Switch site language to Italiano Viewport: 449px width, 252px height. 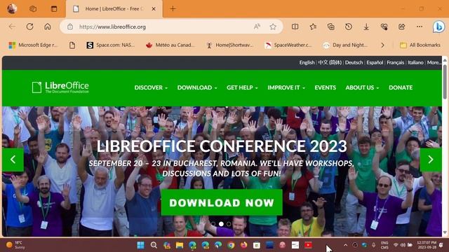(x=415, y=62)
